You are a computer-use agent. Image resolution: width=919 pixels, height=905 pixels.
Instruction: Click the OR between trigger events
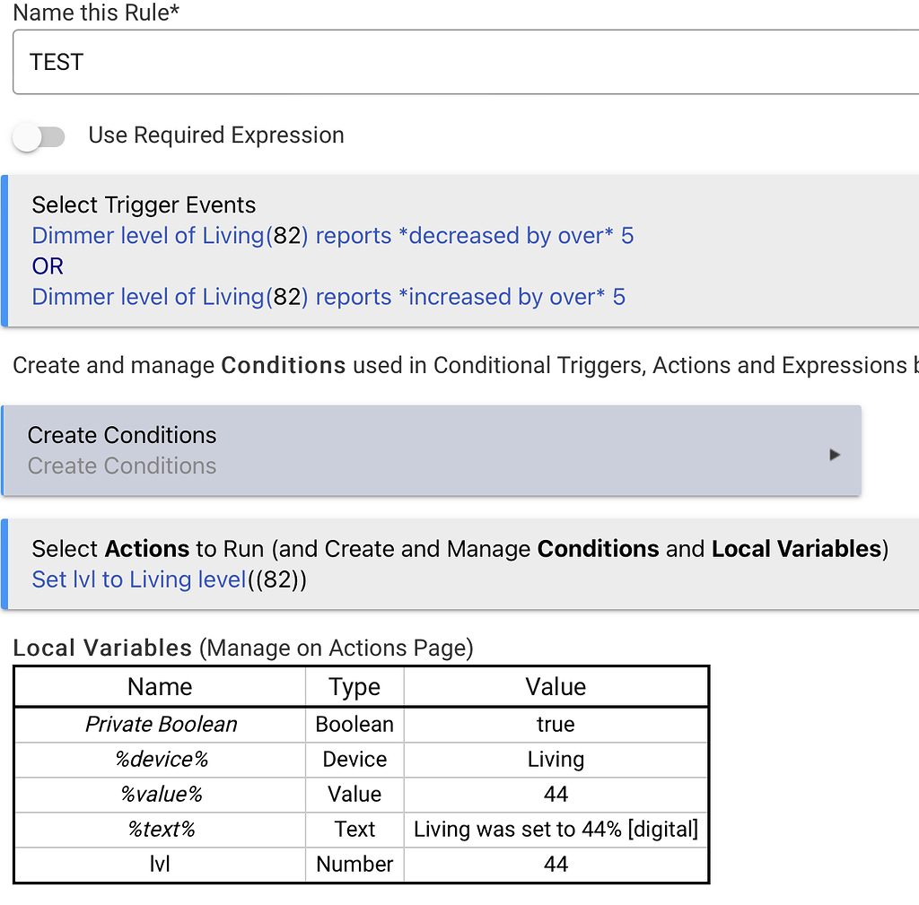click(47, 266)
